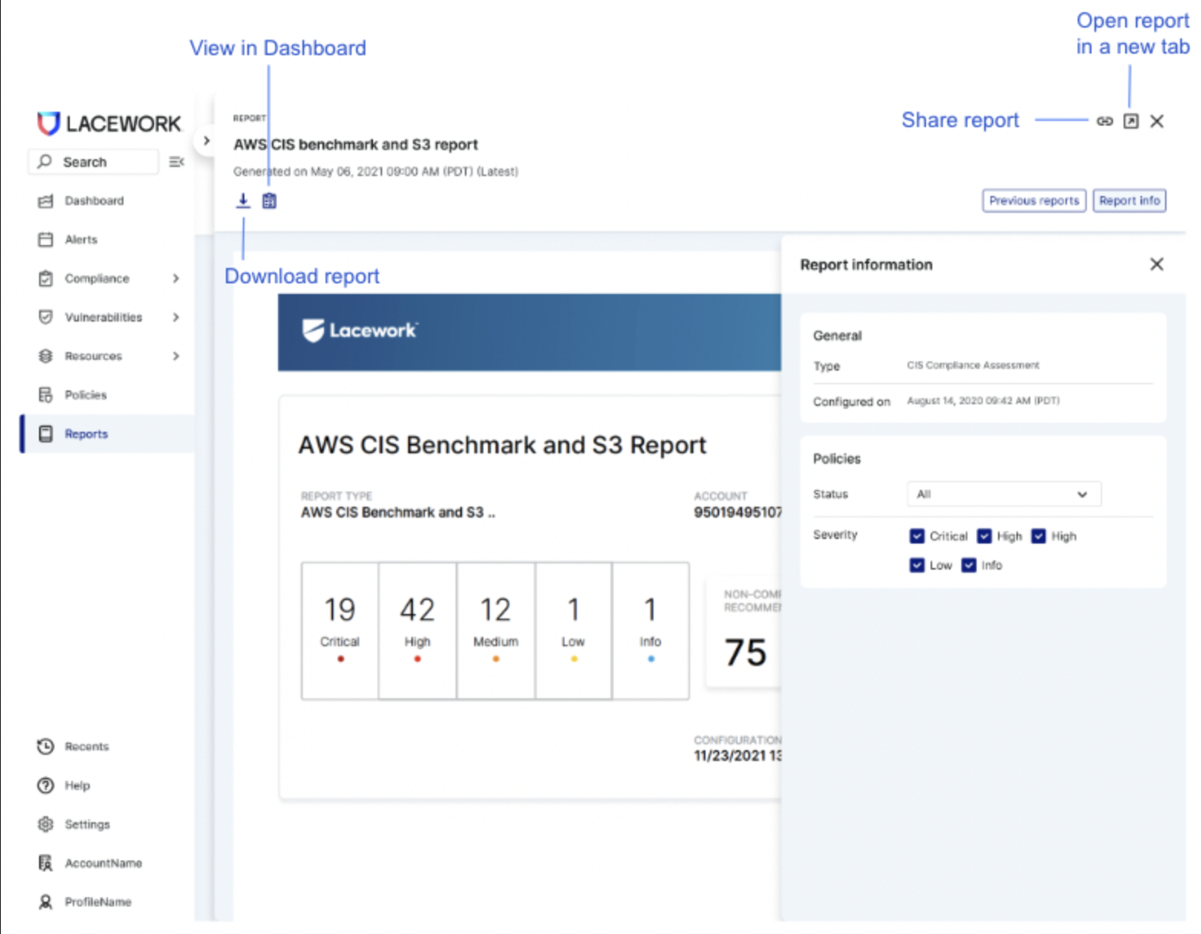Click the Resources stack icon
Screen dimensions: 1201x934
click(x=46, y=356)
